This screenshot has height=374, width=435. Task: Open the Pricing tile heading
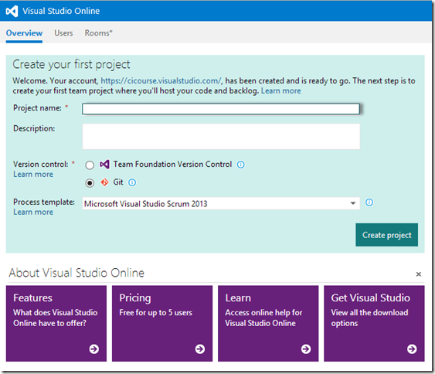pyautogui.click(x=135, y=298)
